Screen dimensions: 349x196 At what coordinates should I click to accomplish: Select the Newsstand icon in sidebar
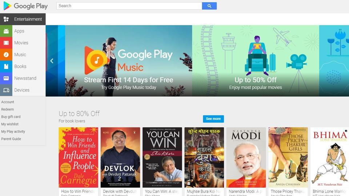click(6, 78)
